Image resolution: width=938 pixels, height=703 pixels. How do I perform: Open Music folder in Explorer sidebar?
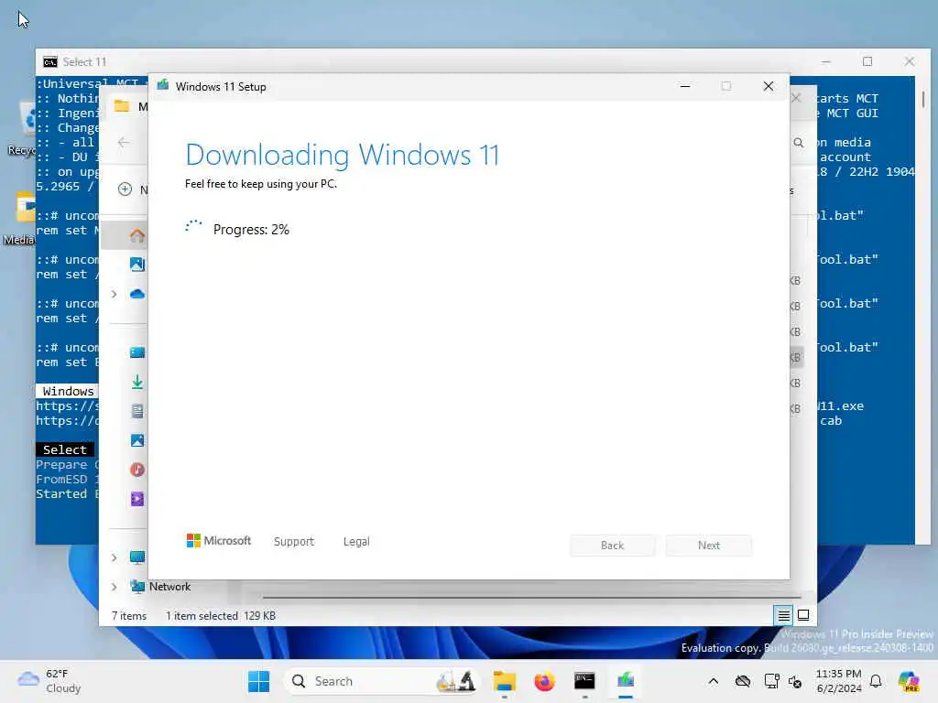tap(137, 470)
